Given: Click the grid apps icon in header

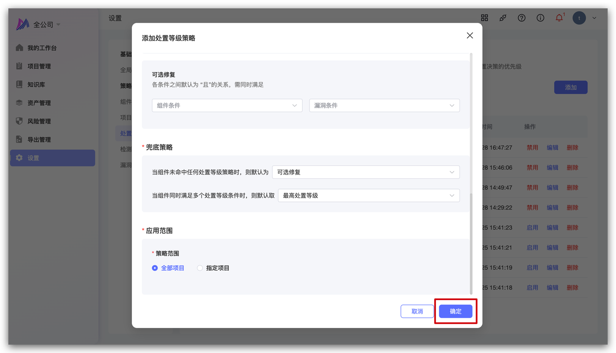Looking at the screenshot, I should tap(484, 18).
